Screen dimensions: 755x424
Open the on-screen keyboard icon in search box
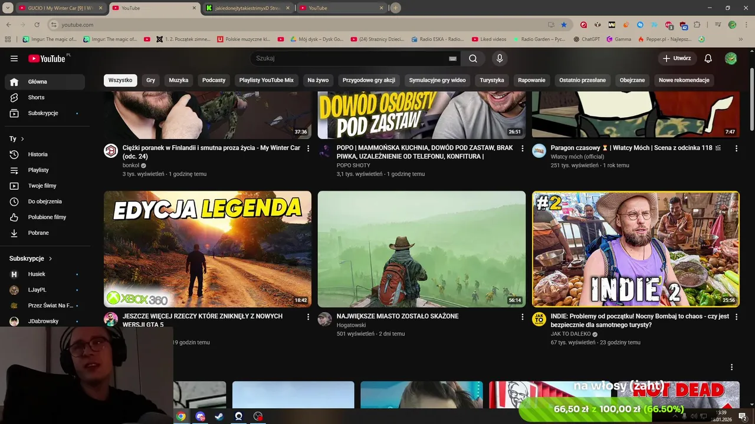pos(452,58)
